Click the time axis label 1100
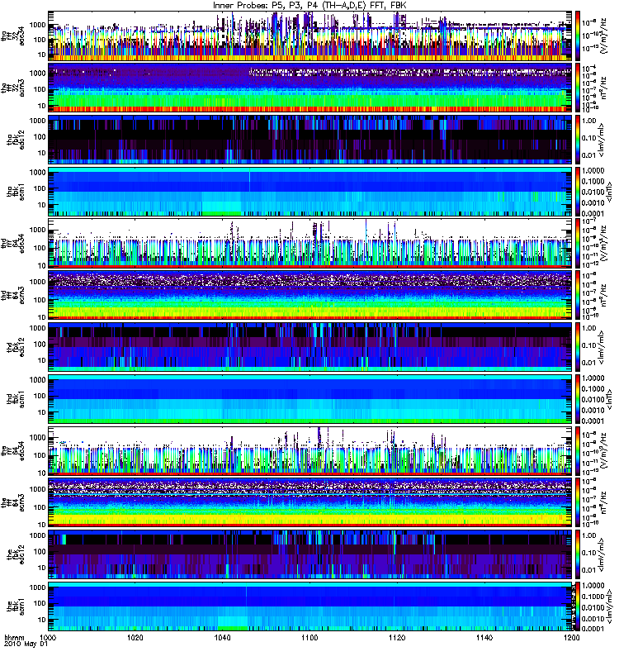 tap(309, 637)
